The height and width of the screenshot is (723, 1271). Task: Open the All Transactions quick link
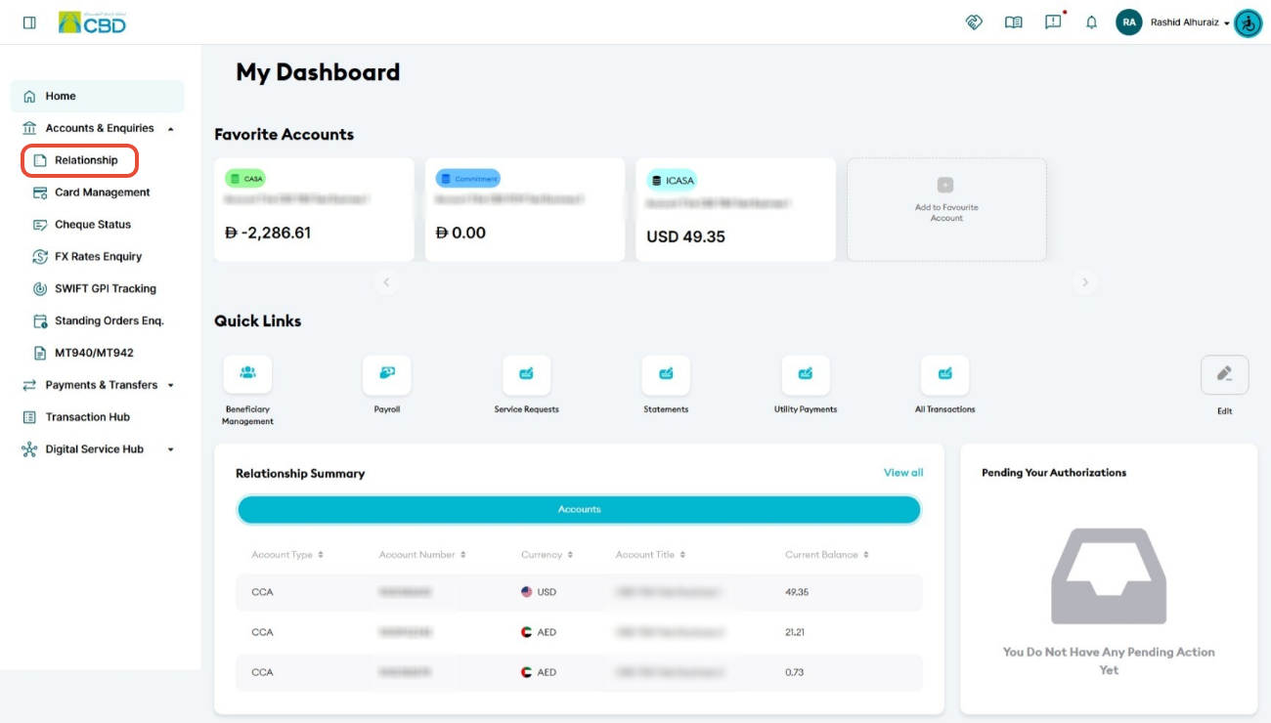945,385
